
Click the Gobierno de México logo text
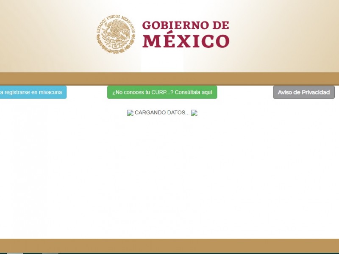(x=186, y=34)
